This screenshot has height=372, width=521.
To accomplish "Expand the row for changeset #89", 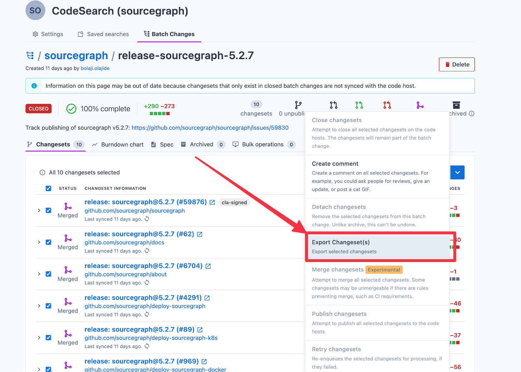I will tap(39, 338).
